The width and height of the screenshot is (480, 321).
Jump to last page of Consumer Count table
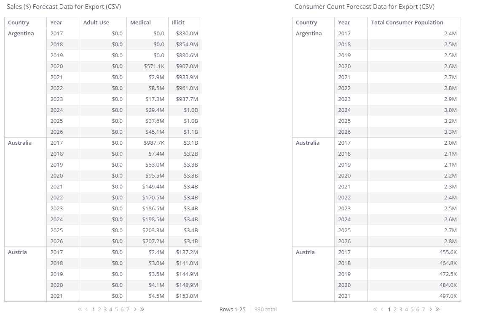[x=438, y=309]
